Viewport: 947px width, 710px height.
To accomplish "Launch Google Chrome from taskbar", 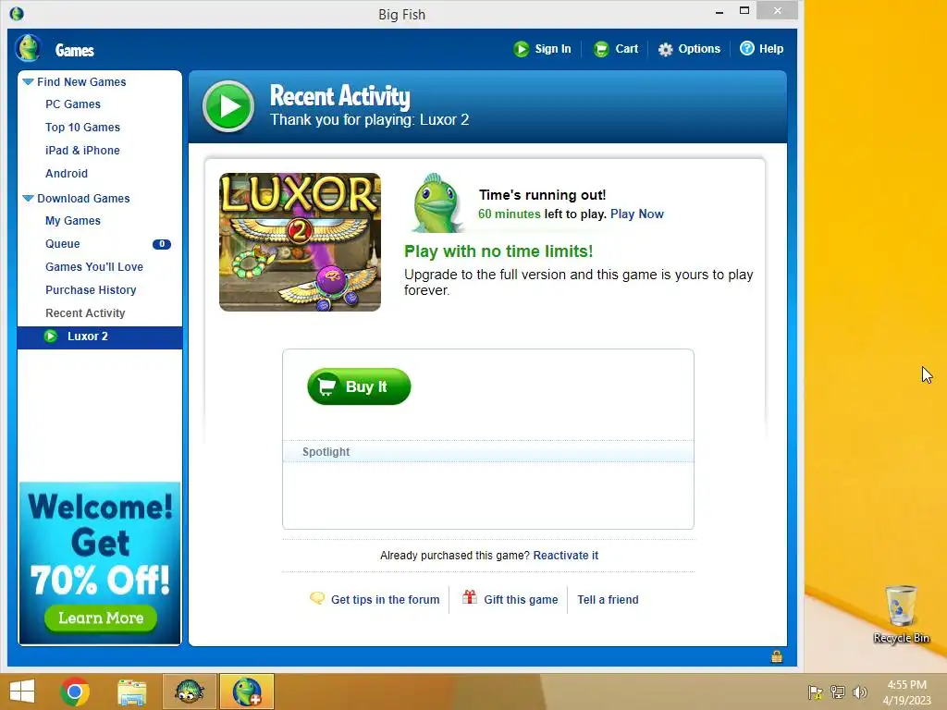I will coord(75,692).
